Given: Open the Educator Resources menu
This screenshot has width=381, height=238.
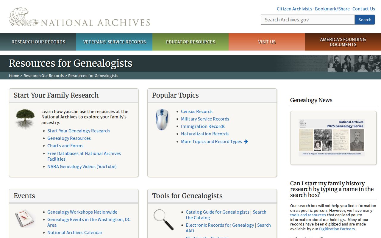Looking at the screenshot, I should pos(190,42).
